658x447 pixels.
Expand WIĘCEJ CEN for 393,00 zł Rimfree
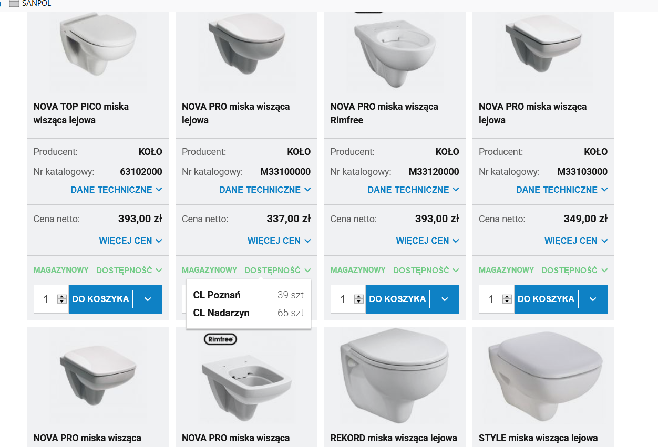pyautogui.click(x=427, y=241)
